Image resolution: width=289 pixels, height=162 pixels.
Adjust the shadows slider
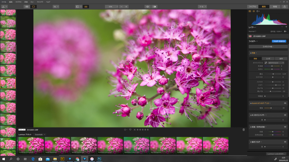272,85
